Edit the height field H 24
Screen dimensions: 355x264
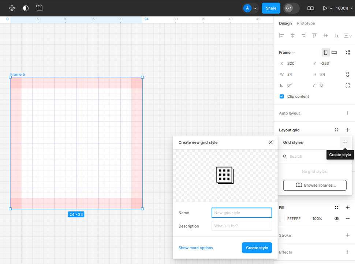327,74
